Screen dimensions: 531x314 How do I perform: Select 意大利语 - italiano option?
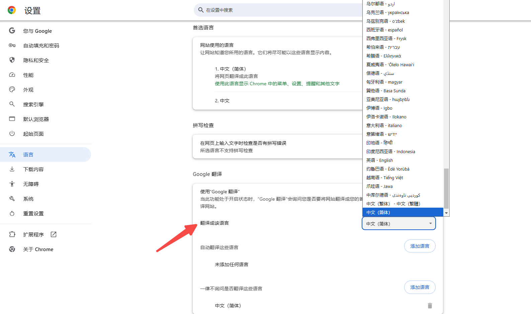click(403, 125)
